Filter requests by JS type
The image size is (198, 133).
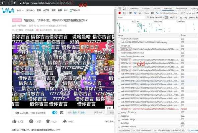tap(176, 17)
